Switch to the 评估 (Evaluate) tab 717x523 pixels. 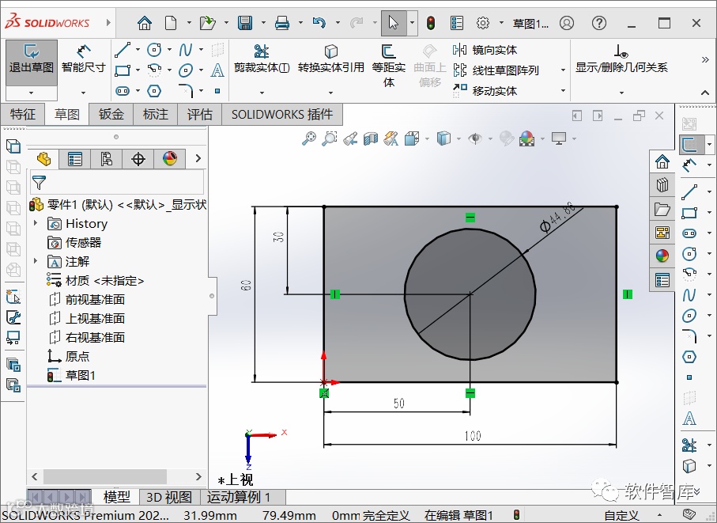200,114
